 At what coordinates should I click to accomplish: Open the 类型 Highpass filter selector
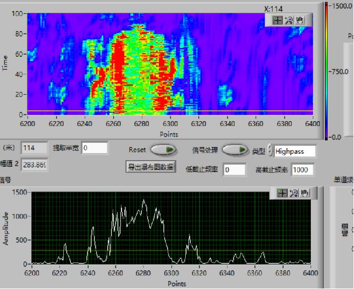(x=295, y=151)
